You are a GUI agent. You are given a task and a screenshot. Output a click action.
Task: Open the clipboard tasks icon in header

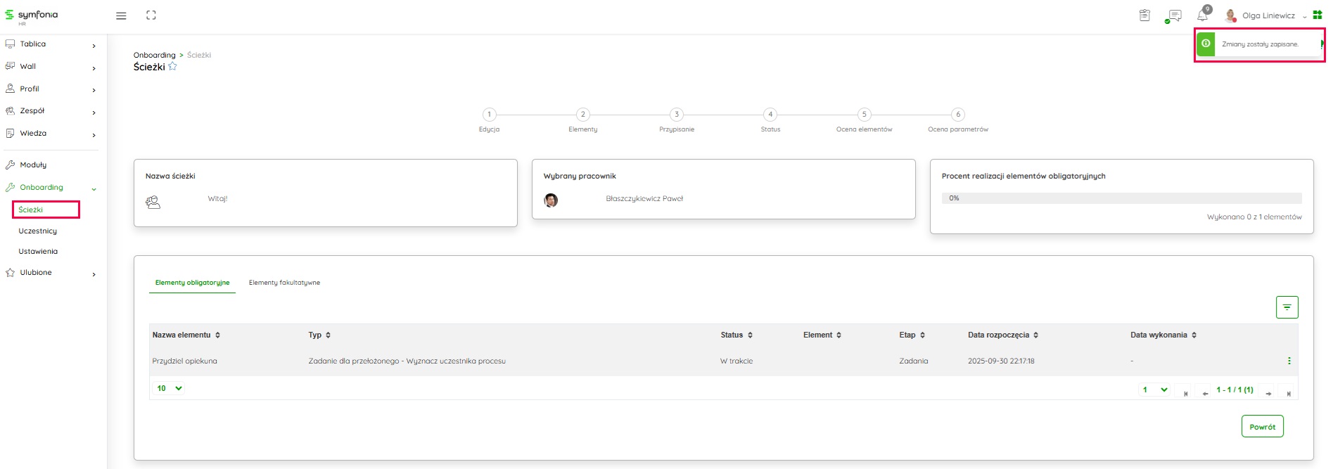1144,15
